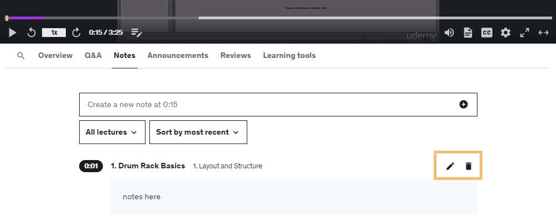
Task: Open the Q&A tab
Action: coord(93,56)
